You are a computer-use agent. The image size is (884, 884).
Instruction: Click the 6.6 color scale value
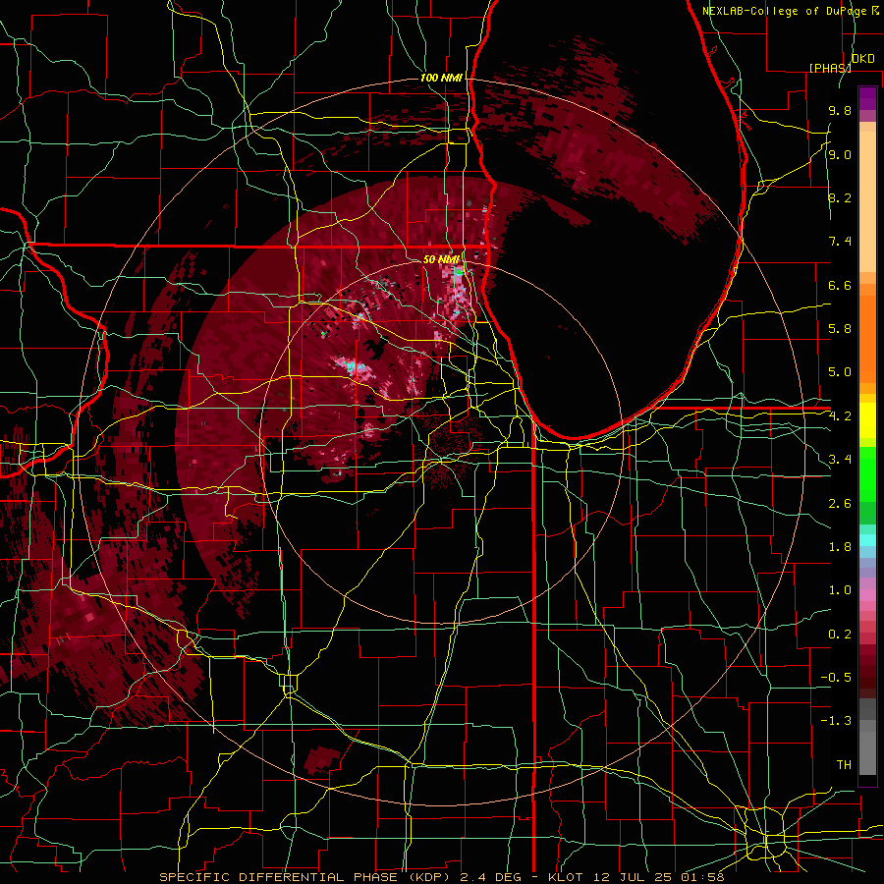[x=840, y=286]
